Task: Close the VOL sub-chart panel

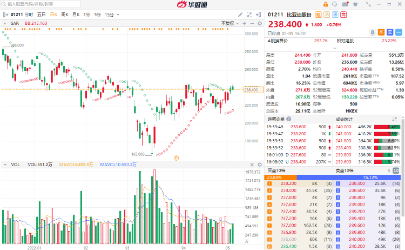Action: coord(252,165)
